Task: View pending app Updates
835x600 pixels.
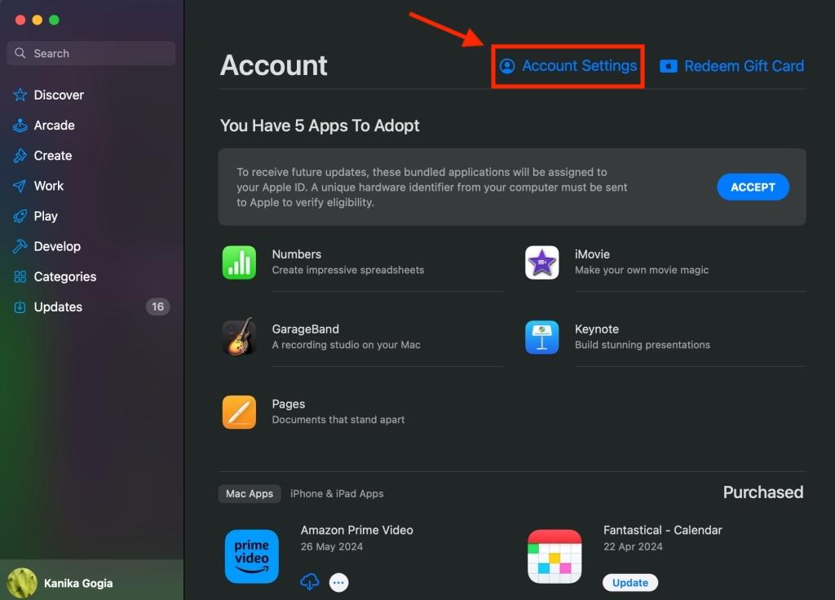Action: (x=55, y=307)
